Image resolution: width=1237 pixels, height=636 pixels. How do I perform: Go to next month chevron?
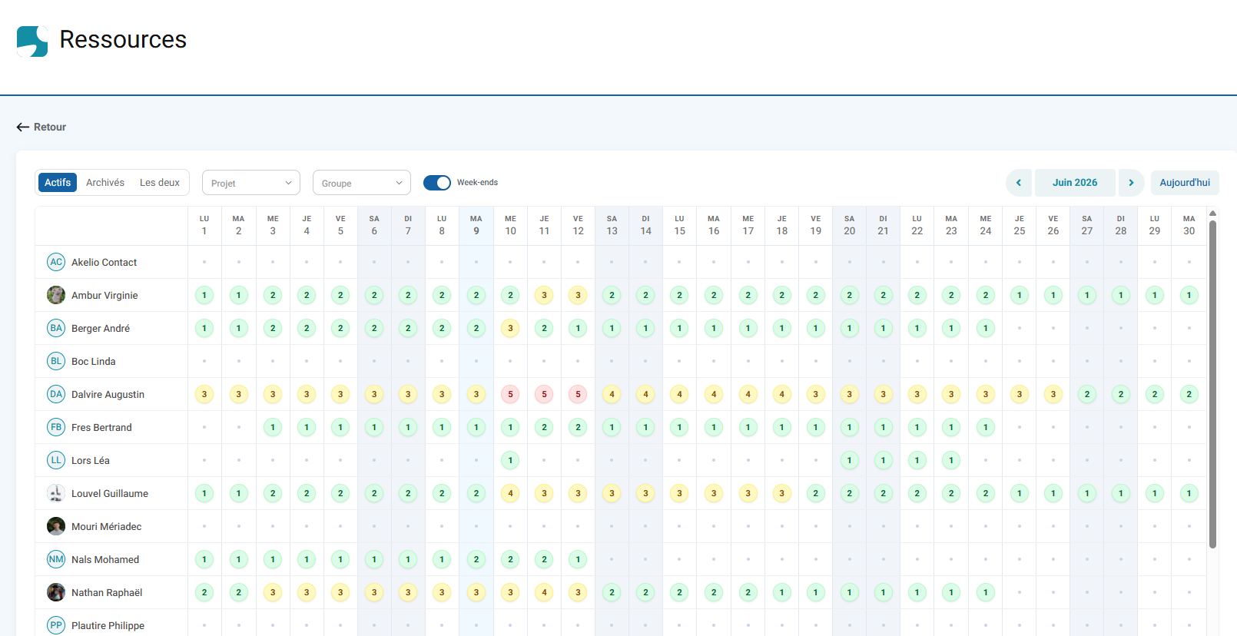tap(1131, 183)
